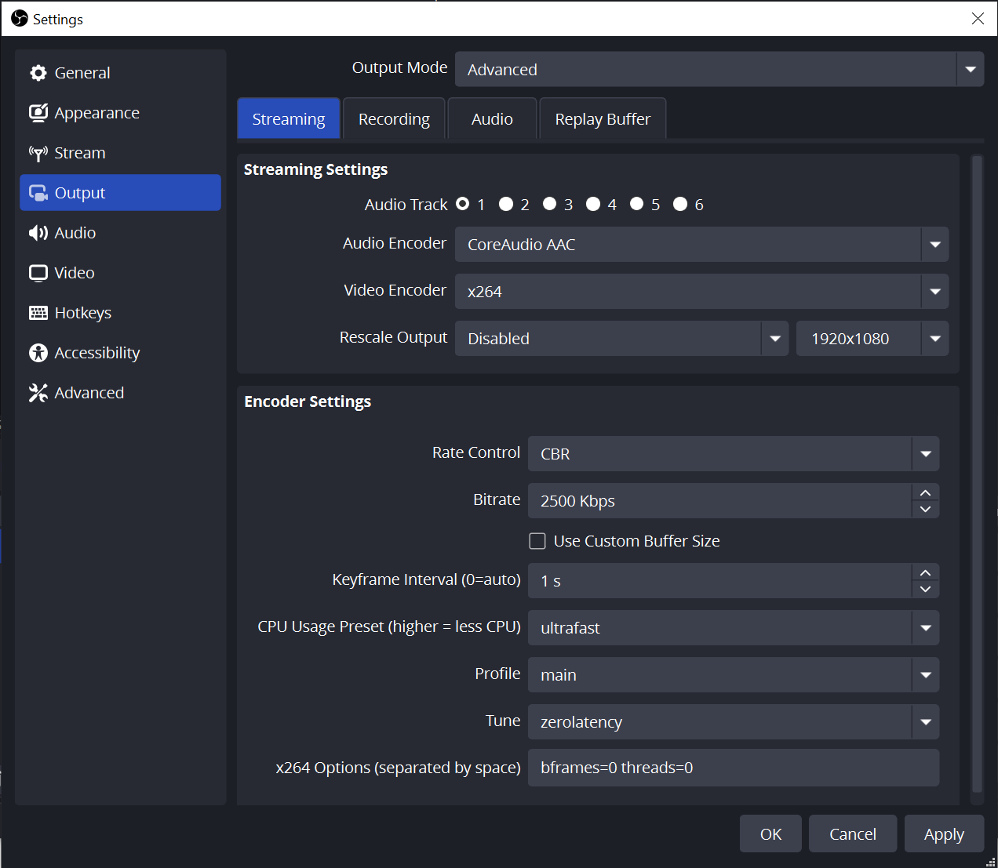
Task: Click the Cancel button
Action: 853,833
